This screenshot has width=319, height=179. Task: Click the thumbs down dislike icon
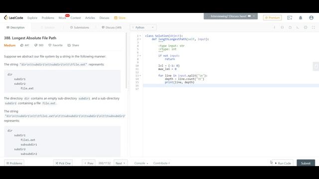pyautogui.click(x=36, y=45)
